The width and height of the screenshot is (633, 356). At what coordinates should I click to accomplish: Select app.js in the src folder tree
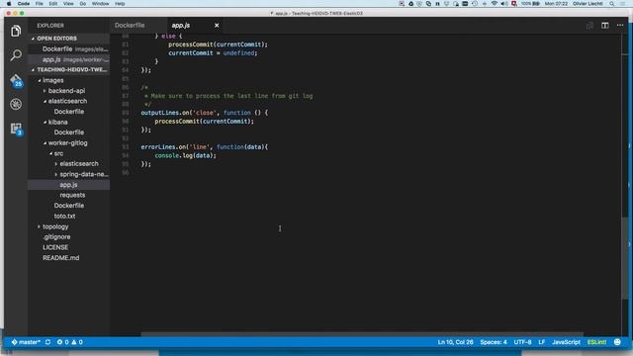tap(68, 185)
